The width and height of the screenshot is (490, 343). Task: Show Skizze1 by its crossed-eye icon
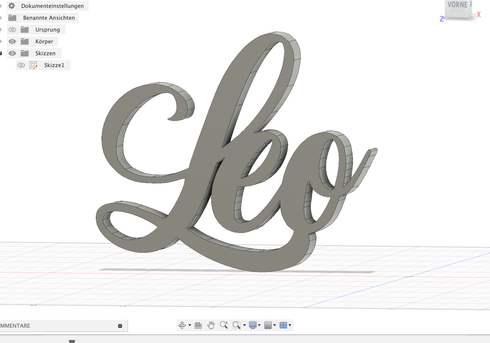[21, 65]
